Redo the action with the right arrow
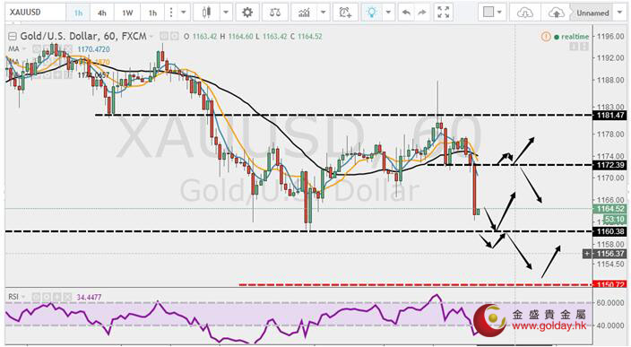 422,13
